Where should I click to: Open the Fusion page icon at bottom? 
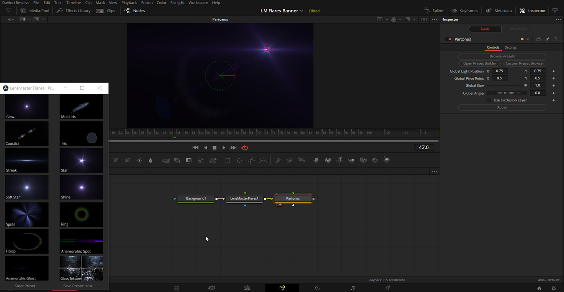pyautogui.click(x=282, y=288)
